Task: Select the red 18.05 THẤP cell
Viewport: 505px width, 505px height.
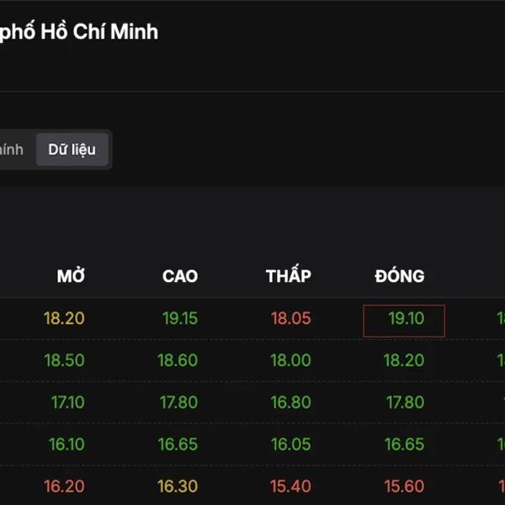Action: (290, 319)
